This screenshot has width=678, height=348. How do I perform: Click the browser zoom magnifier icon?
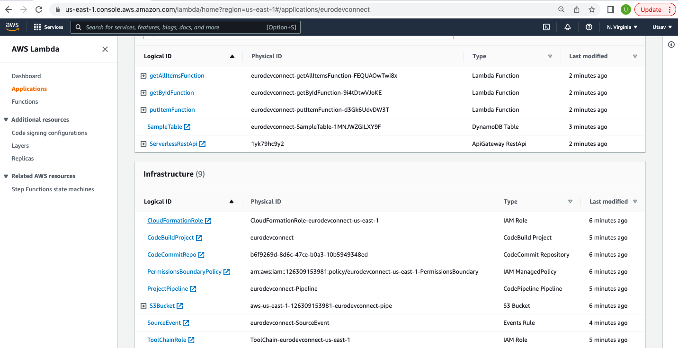click(x=561, y=9)
